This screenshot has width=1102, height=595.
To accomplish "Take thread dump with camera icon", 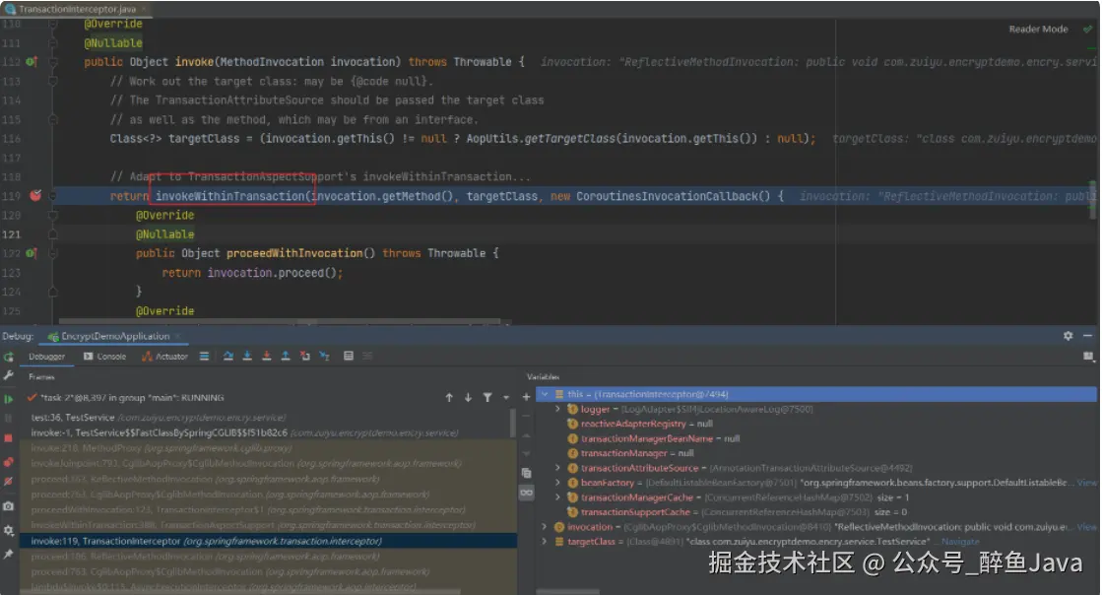I will click(x=9, y=506).
